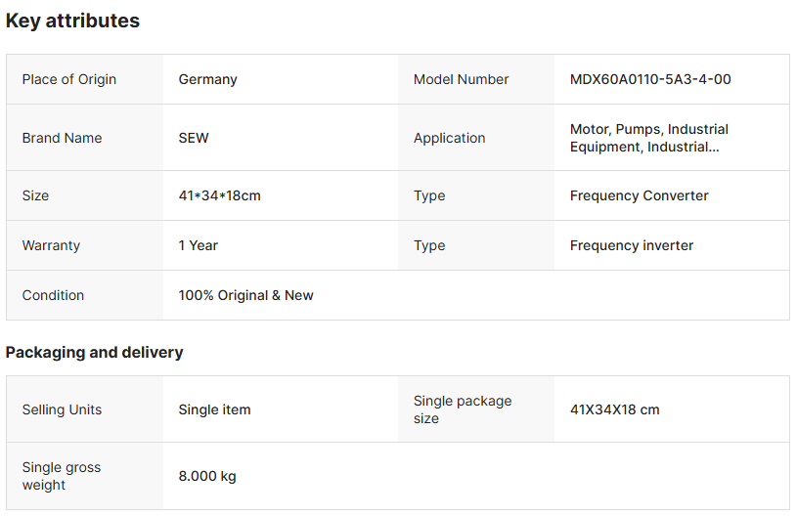The width and height of the screenshot is (797, 516).
Task: Click 100% Original & New condition value
Action: coord(245,295)
